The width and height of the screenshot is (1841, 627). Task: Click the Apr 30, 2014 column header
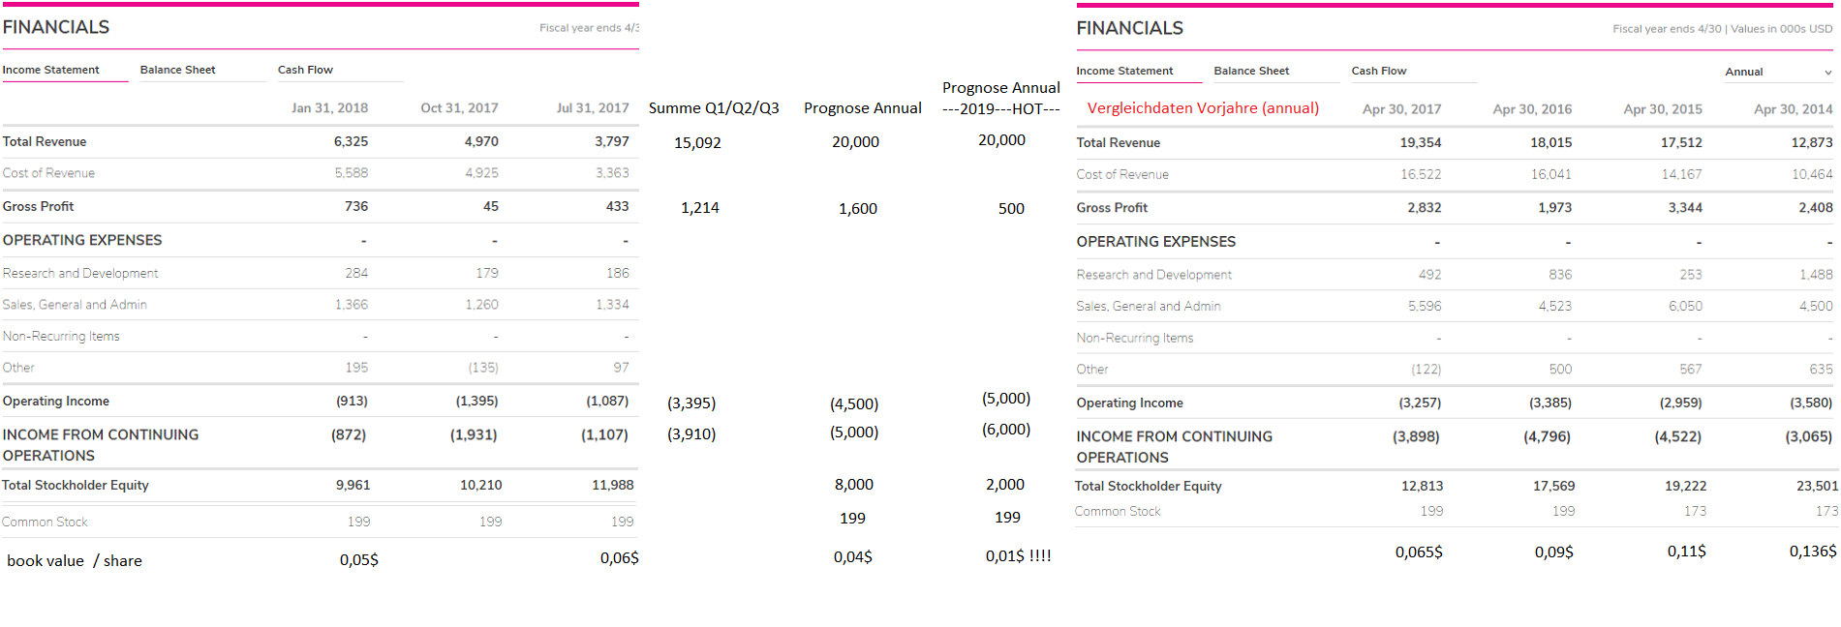click(x=1793, y=109)
